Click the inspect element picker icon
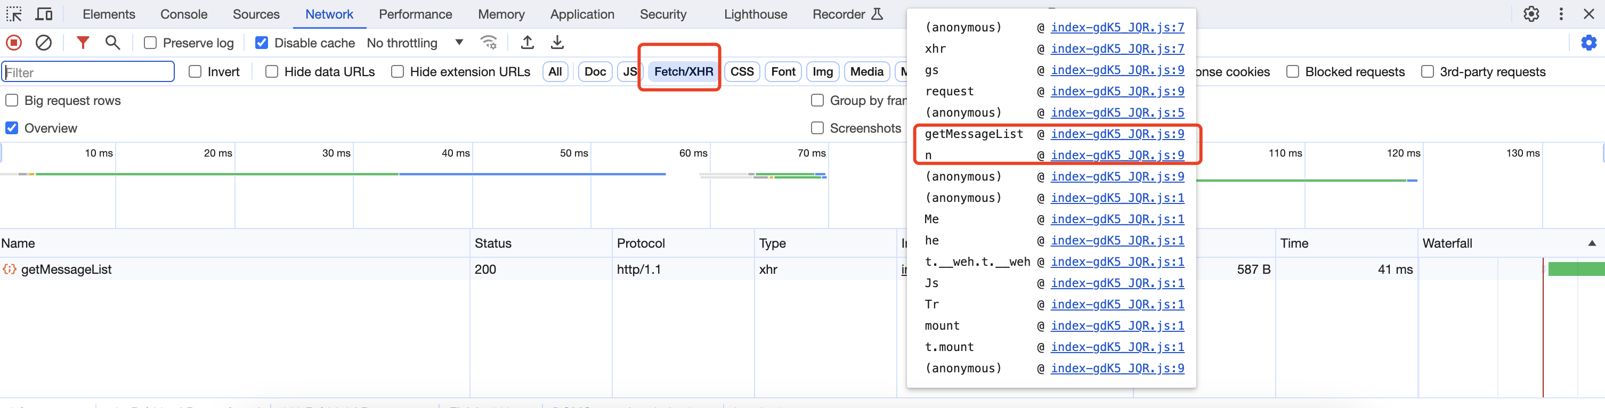This screenshot has height=408, width=1605. click(x=14, y=14)
